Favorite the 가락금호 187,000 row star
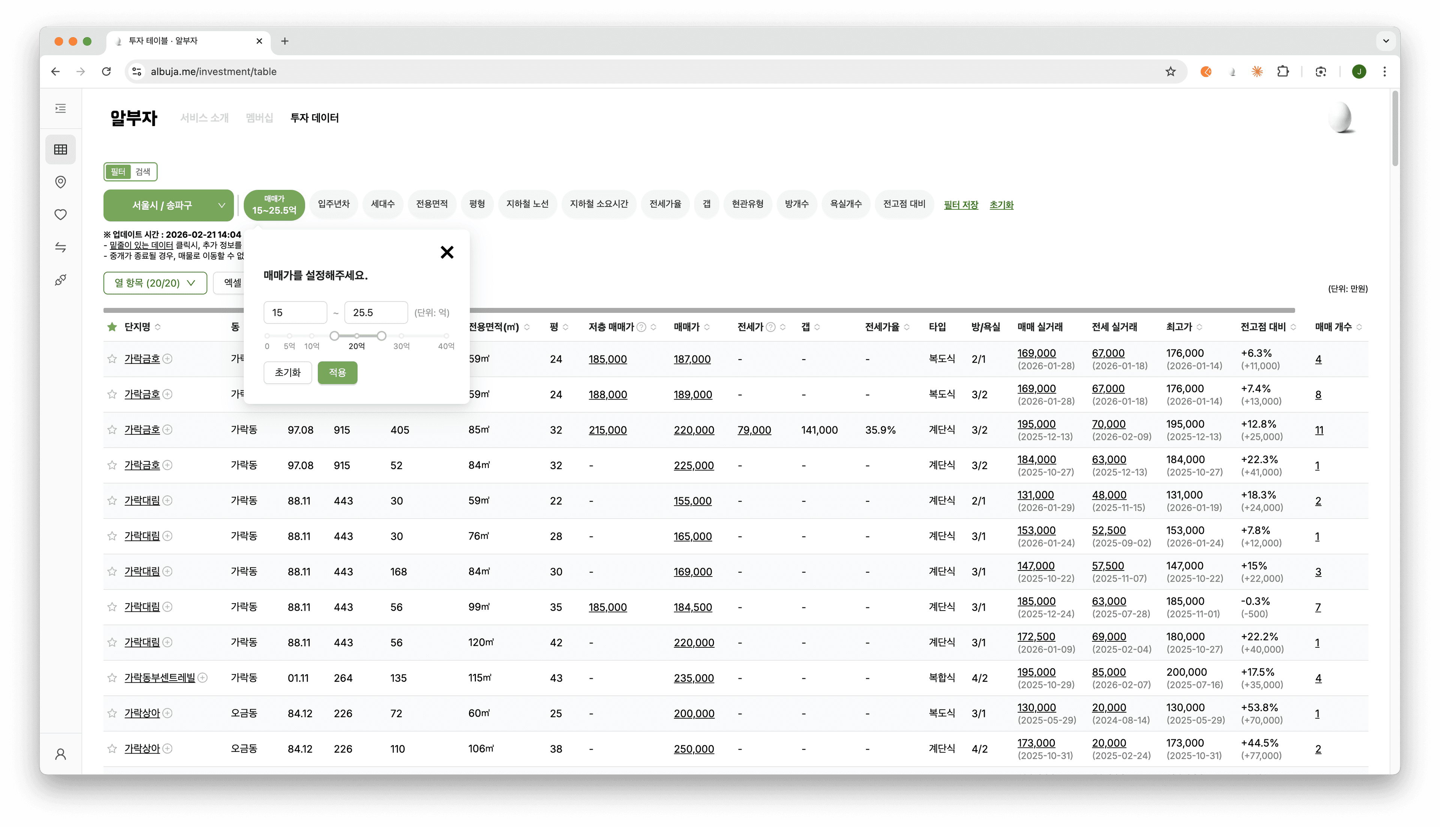Image resolution: width=1440 pixels, height=827 pixels. 112,359
